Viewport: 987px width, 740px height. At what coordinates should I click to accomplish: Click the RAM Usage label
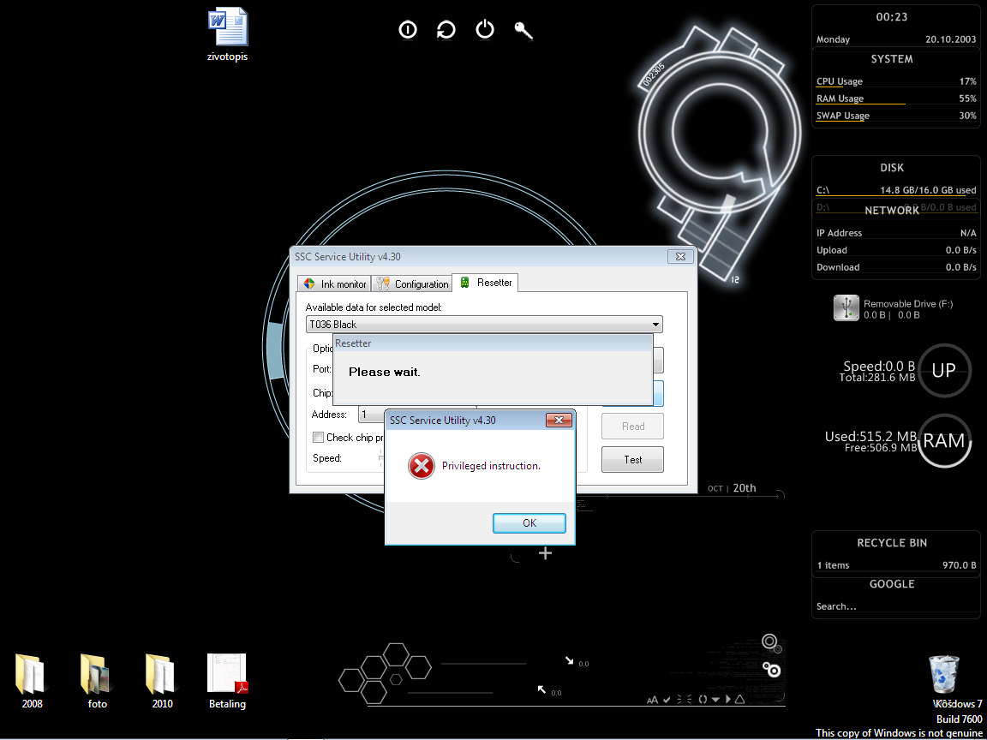pos(840,98)
